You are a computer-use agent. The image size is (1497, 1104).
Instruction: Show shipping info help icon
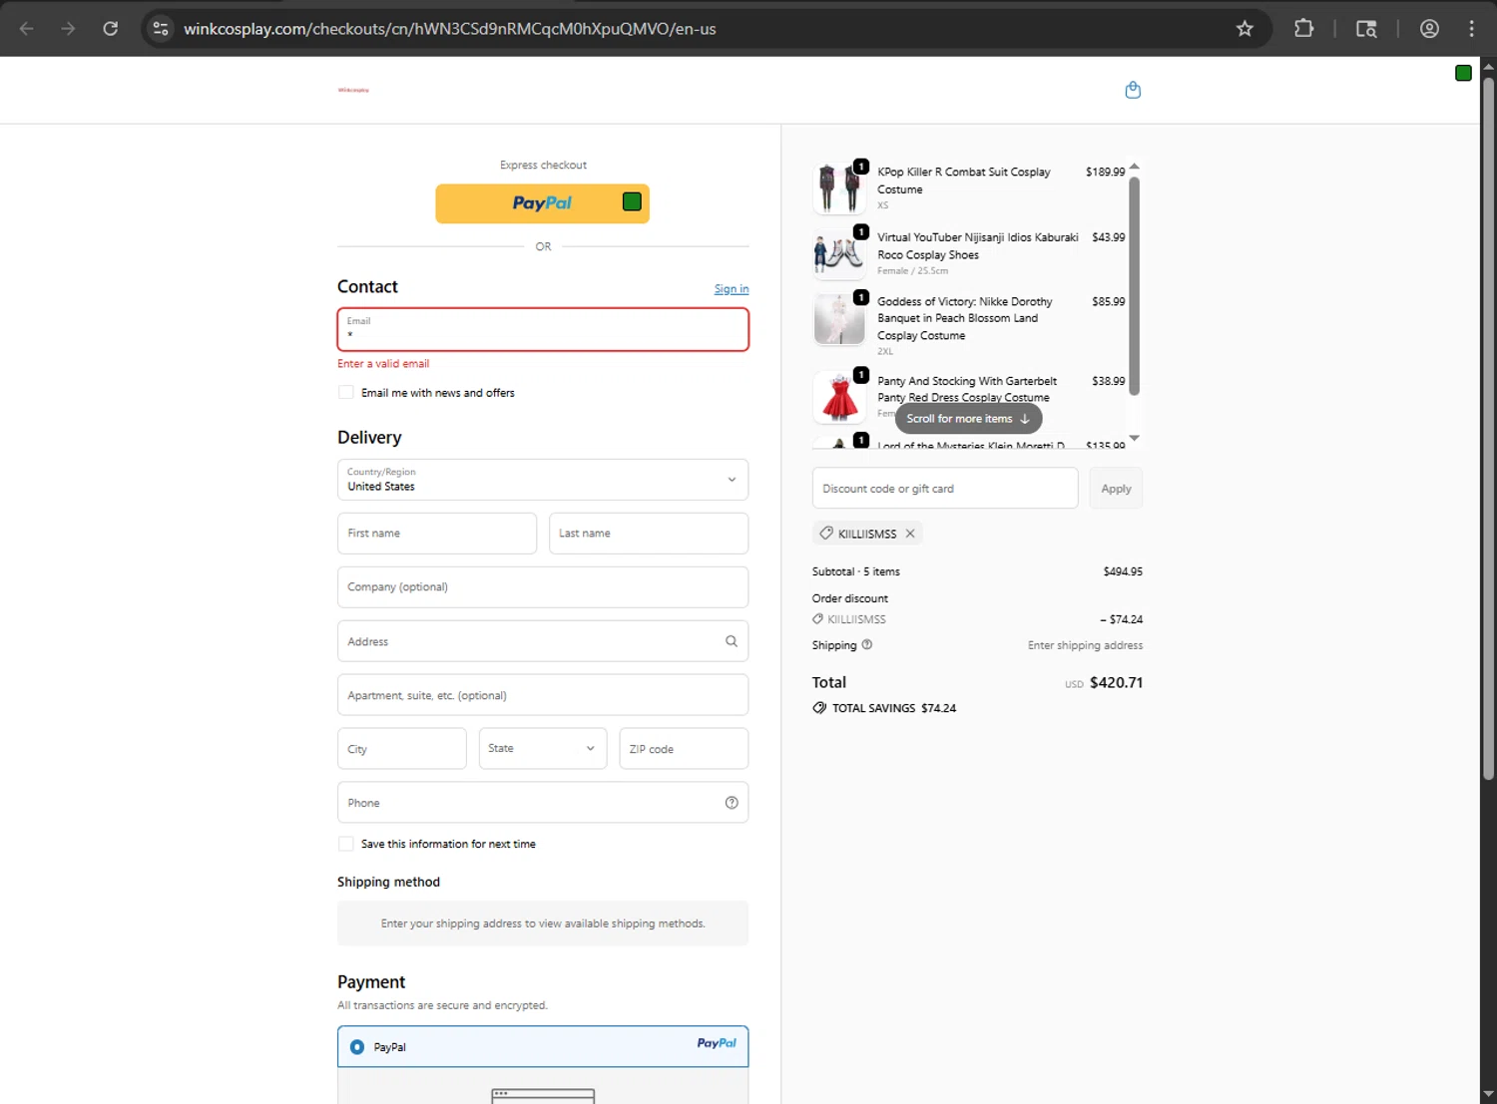pos(867,644)
